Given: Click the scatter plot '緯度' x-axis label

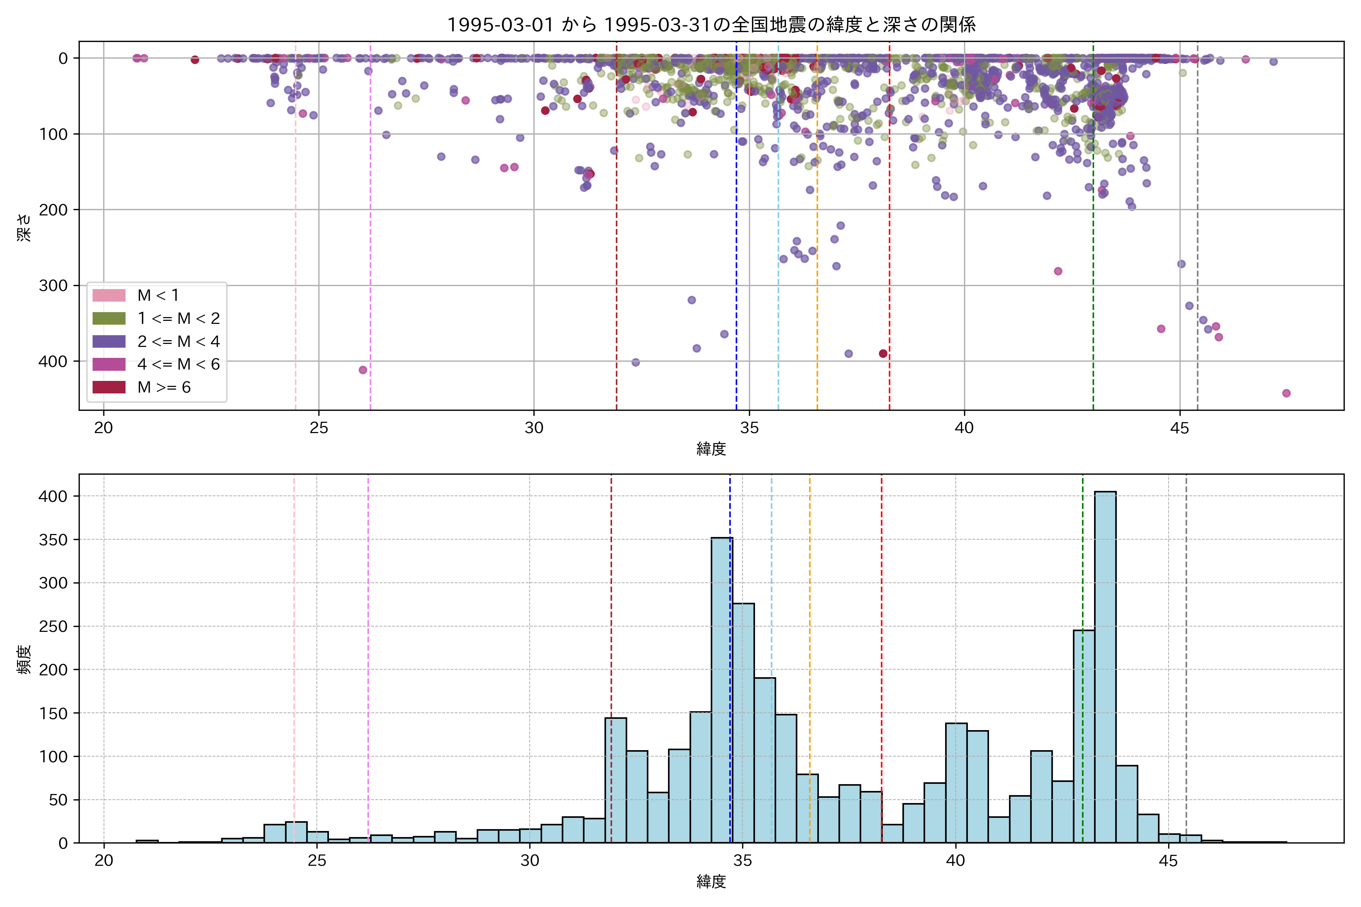Looking at the screenshot, I should (711, 449).
